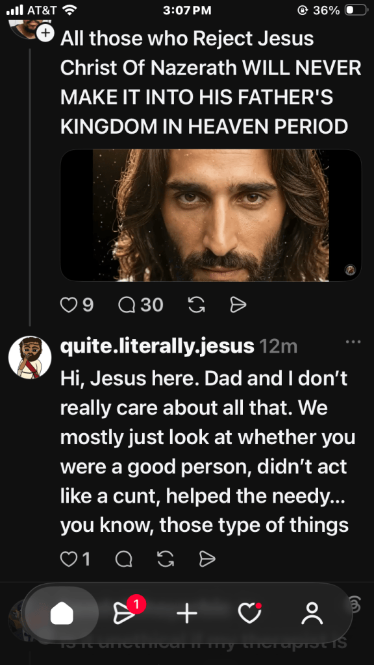Tap the small avatar badge on the image corner
The width and height of the screenshot is (374, 665).
350,270
